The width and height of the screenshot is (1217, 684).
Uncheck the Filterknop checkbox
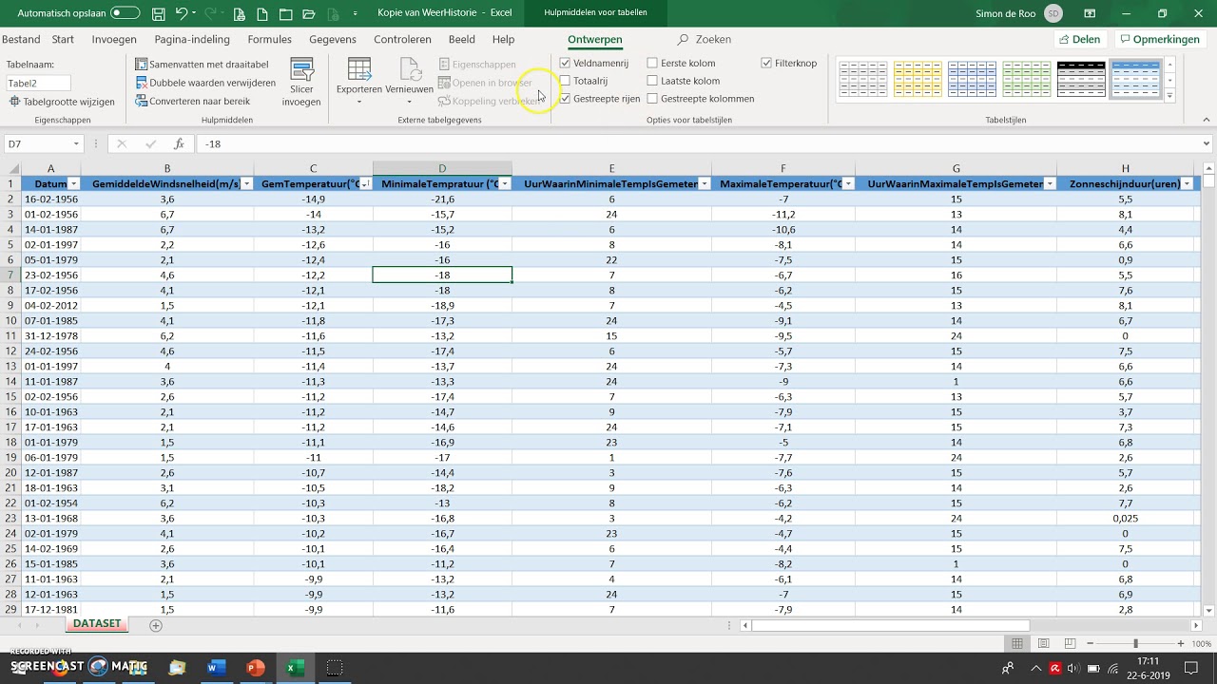pyautogui.click(x=766, y=64)
